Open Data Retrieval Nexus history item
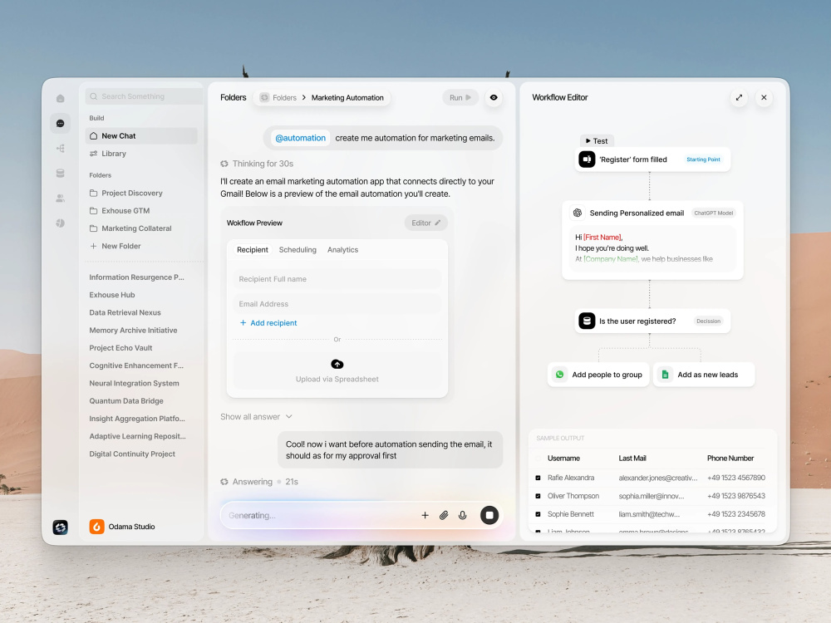831x623 pixels. point(125,312)
